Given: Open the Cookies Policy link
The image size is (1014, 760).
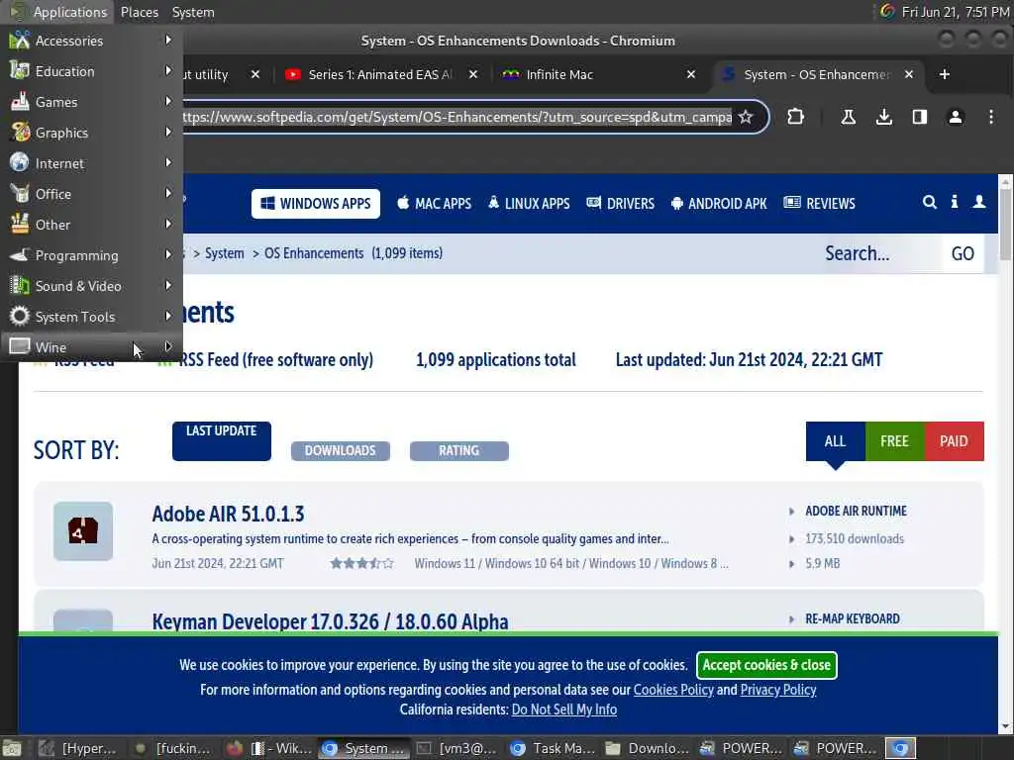Looking at the screenshot, I should pos(673,690).
